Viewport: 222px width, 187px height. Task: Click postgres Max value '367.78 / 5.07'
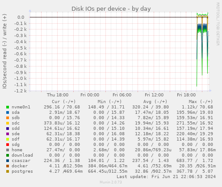(195, 171)
